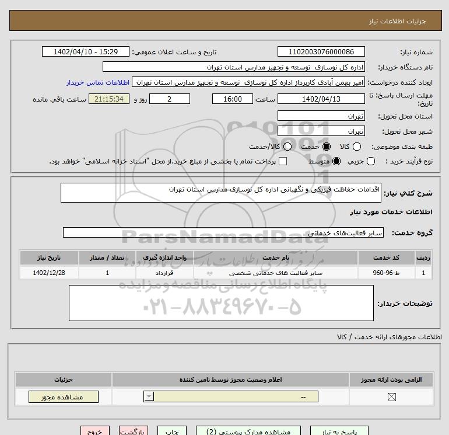The height and width of the screenshot is (435, 449).
Task: Click the خروج exit button
Action: point(95,431)
